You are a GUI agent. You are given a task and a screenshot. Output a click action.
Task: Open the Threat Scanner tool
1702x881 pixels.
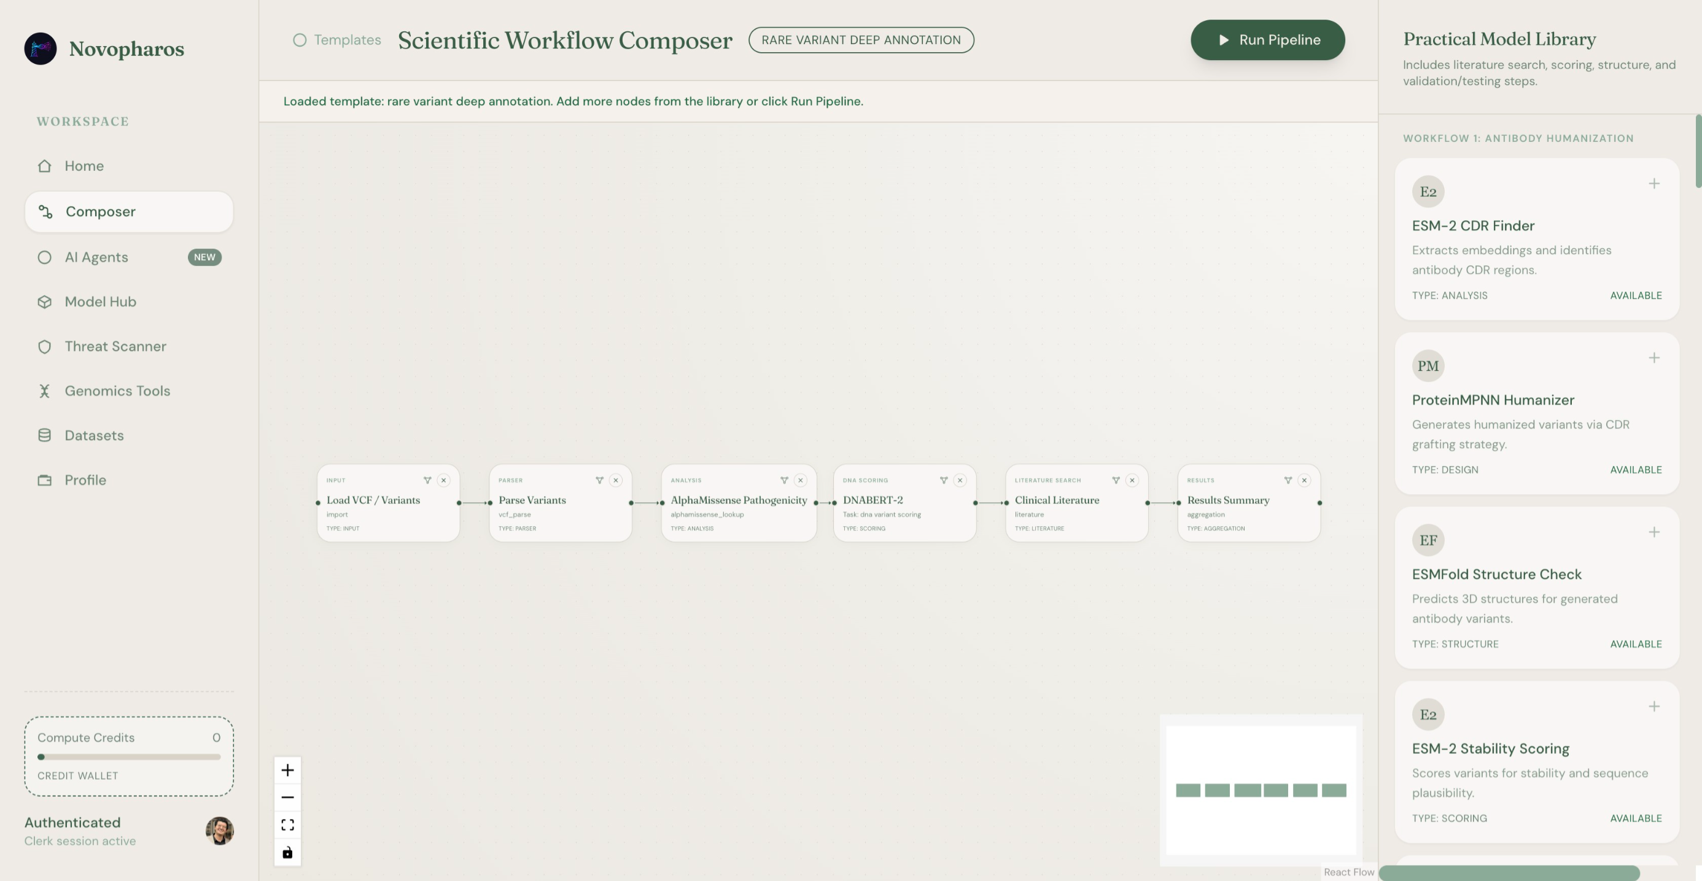pyautogui.click(x=115, y=346)
